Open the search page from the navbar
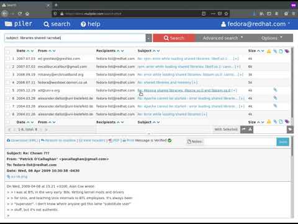This screenshot has width=298, height=224. [57, 24]
